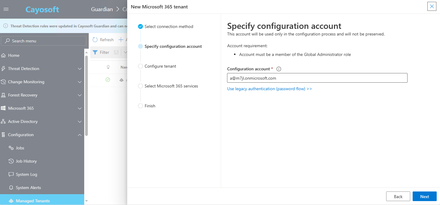Click the Change Monitoring icon
The width and height of the screenshot is (440, 205).
3,82
